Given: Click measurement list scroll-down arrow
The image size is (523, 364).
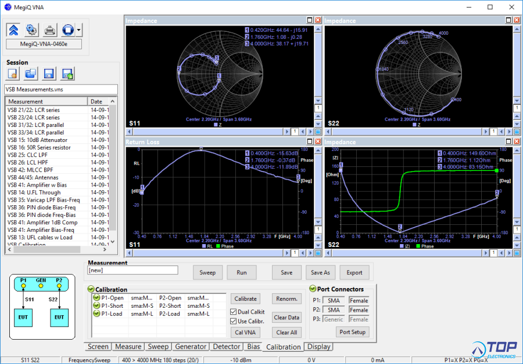Looking at the screenshot, I should coord(113,242).
